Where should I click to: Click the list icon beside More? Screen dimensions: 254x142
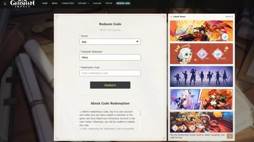coord(232,16)
